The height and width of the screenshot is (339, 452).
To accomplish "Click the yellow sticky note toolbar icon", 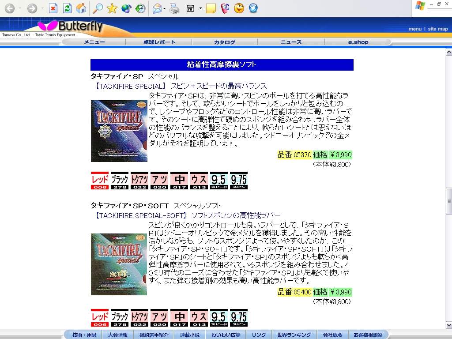I will [211, 8].
